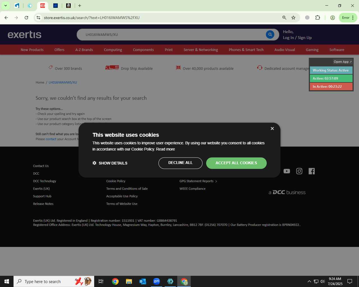
Task: Open the Computing menu
Action: 113,50
